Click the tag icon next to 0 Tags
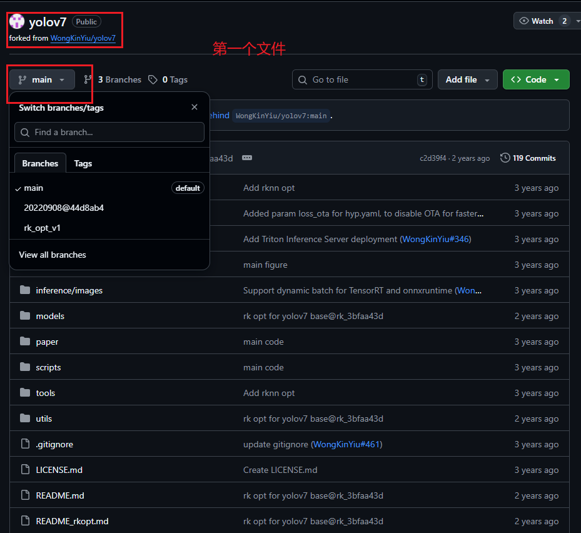Screen dimensions: 581x533 [153, 79]
